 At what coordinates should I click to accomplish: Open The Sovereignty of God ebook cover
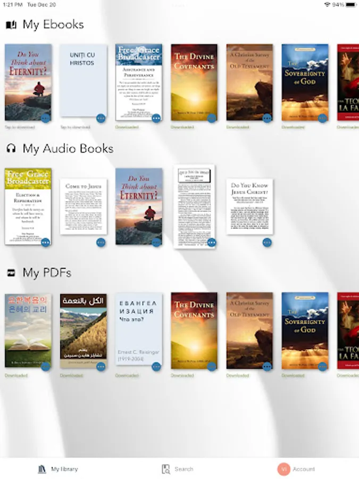[305, 82]
